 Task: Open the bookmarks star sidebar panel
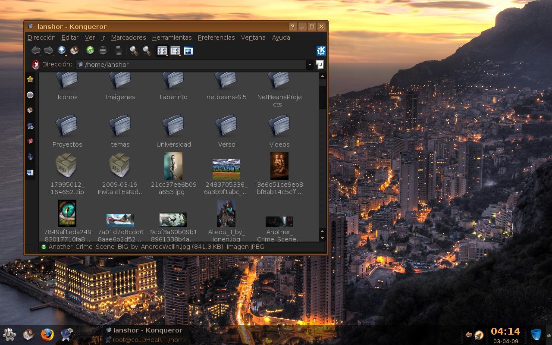30,79
